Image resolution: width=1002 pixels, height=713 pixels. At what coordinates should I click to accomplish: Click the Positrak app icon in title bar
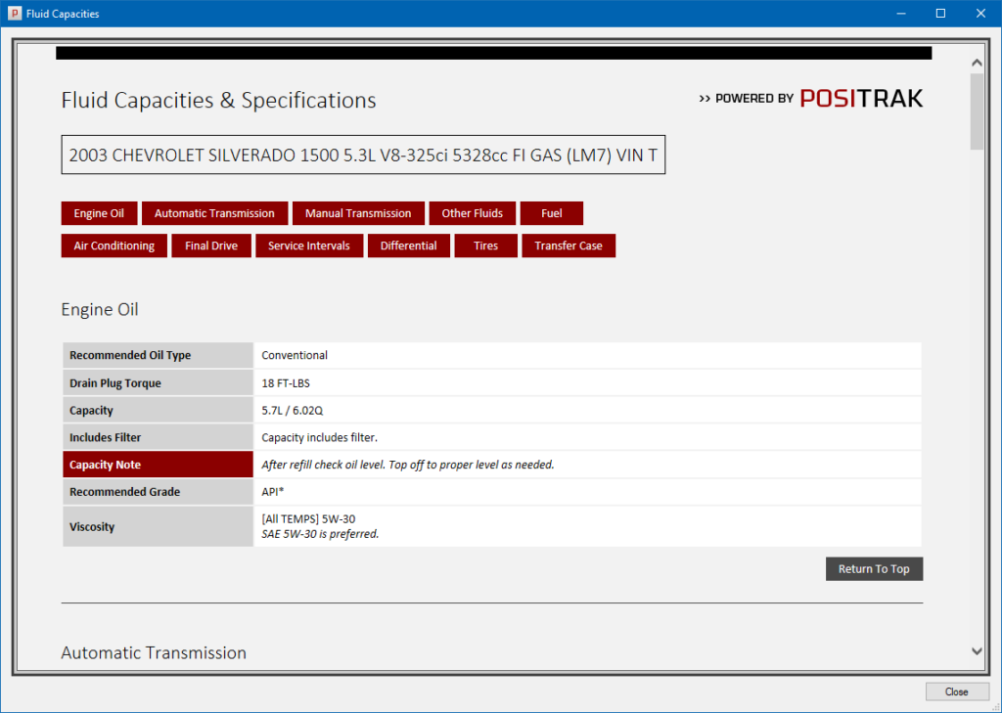pyautogui.click(x=14, y=14)
